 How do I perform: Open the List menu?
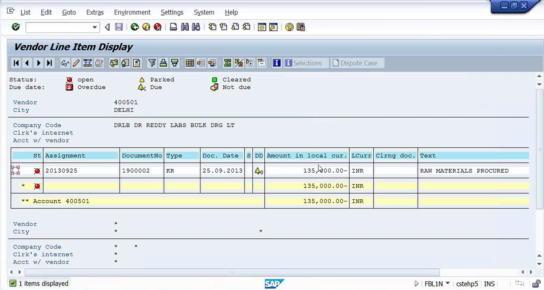26,12
